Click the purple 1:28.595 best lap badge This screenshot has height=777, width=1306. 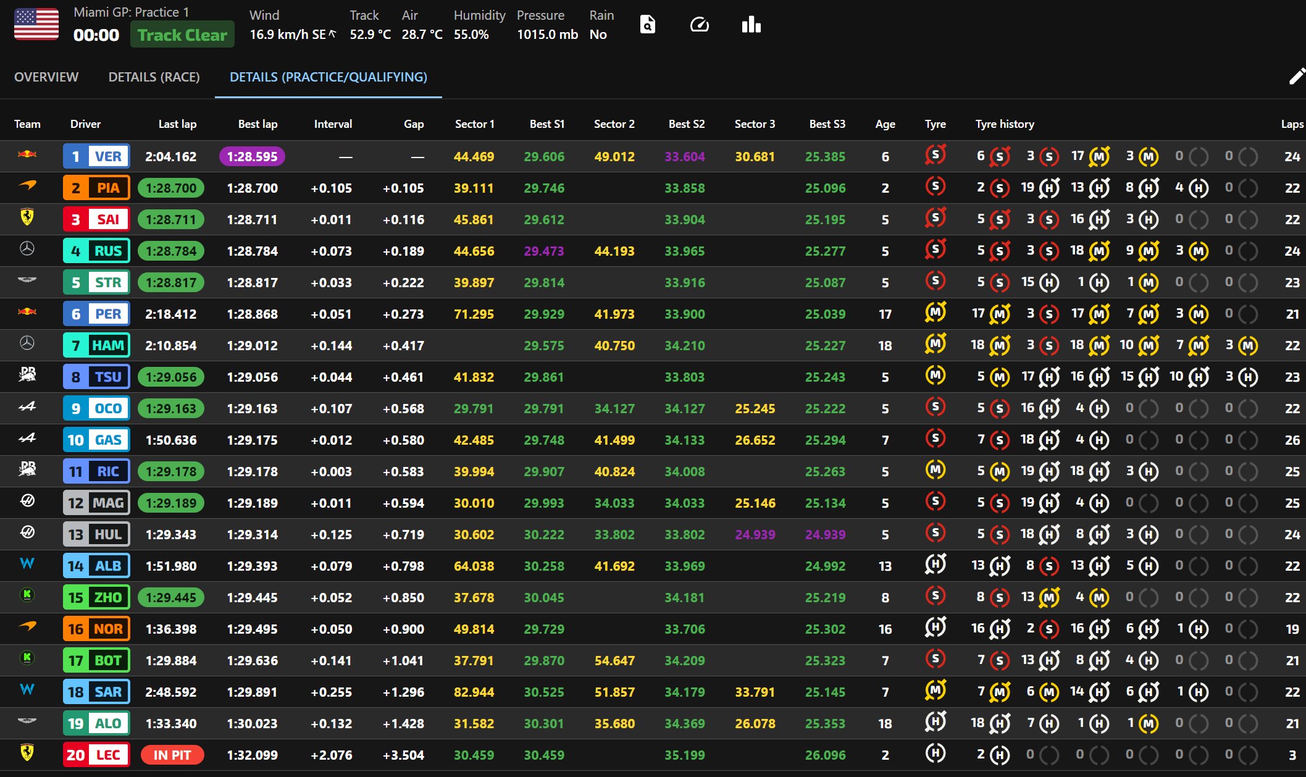252,156
